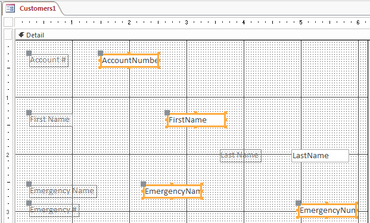Click the move handle of Emergency # label
Viewport: 370px width, 223px height.
pos(29,203)
